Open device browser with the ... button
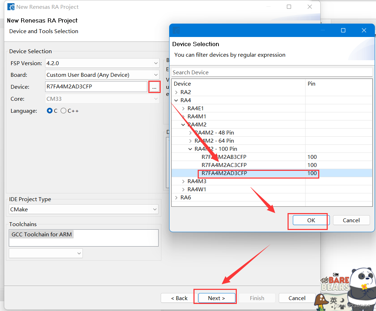376x311 pixels. tap(154, 87)
